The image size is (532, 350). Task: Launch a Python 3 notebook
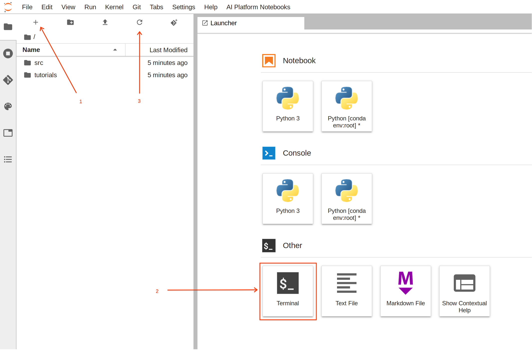(288, 106)
